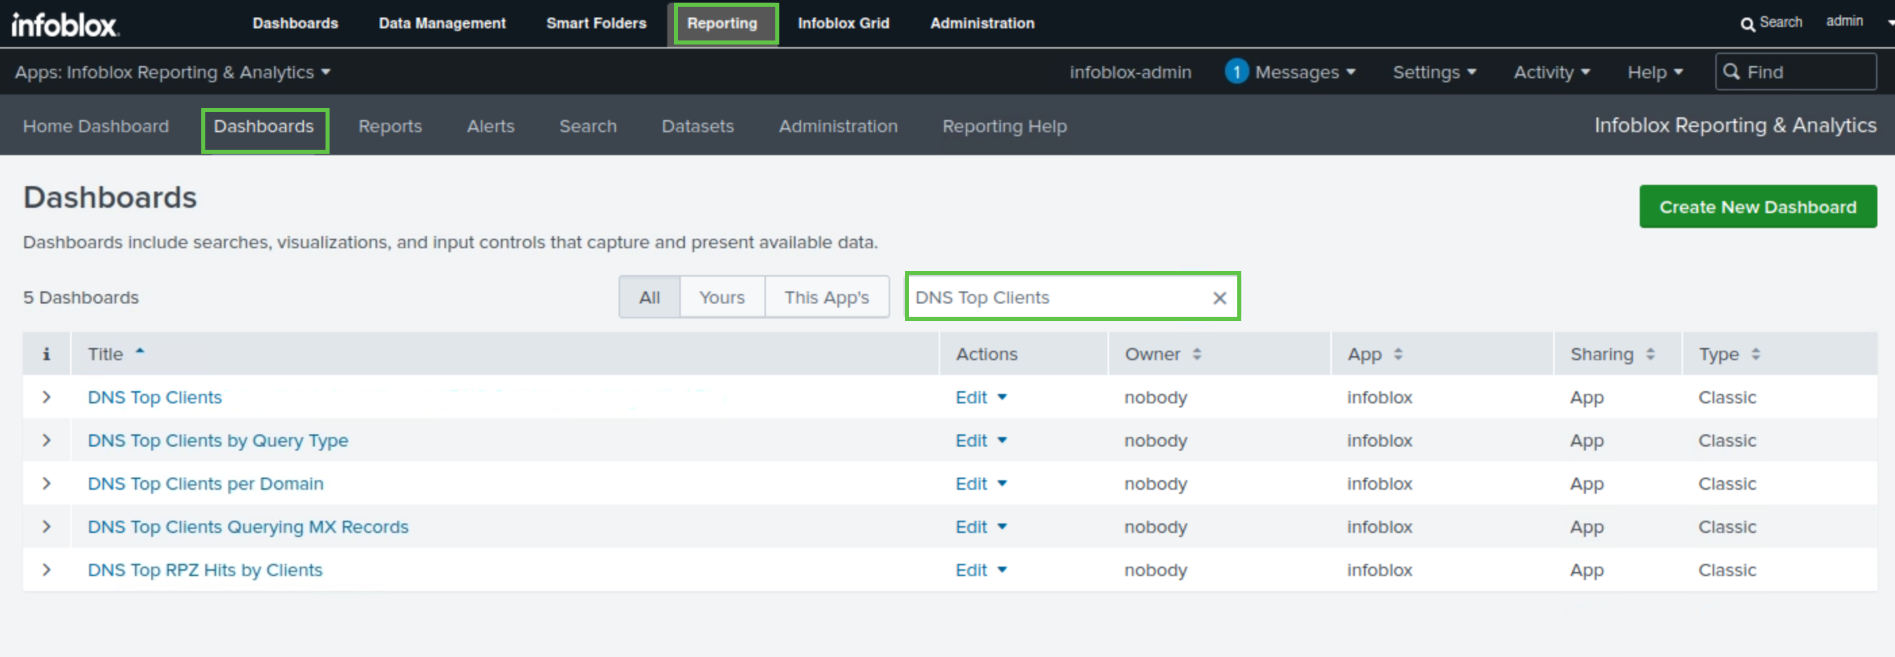Sort the table by Title column

(116, 354)
